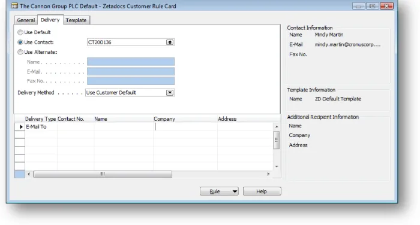Click the alternate Name input field
The image size is (420, 225).
click(131, 62)
